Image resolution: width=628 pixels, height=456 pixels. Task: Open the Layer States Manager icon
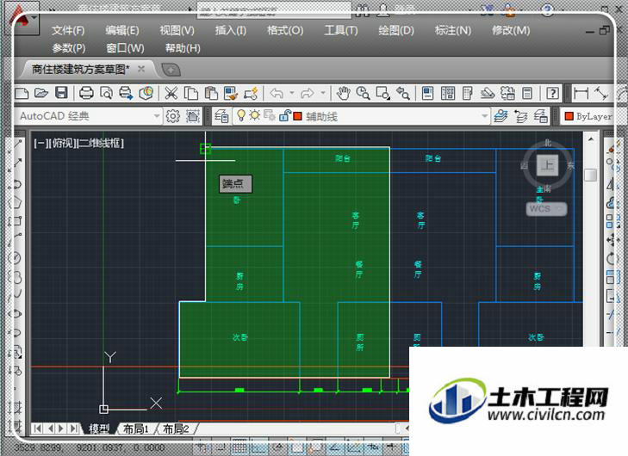click(x=541, y=116)
